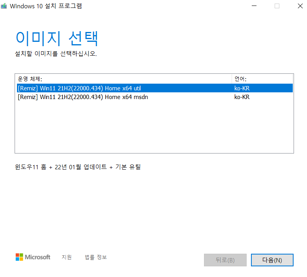Click the disabled maximize button
The image size is (307, 277).
pyautogui.click(x=277, y=6)
